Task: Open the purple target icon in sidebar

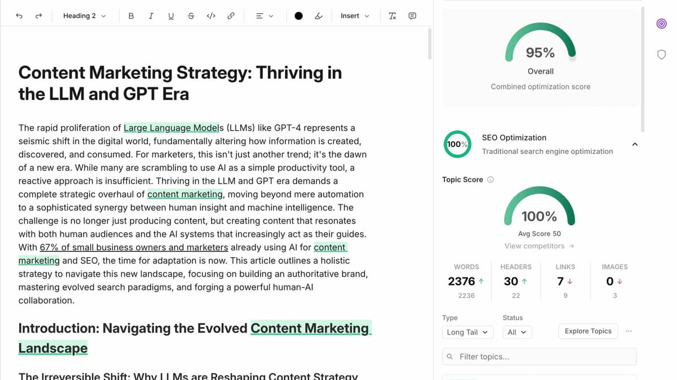Action: click(662, 23)
